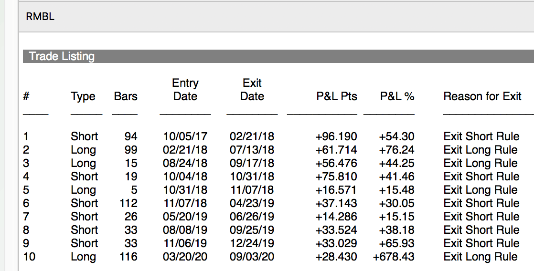The image size is (534, 271).
Task: Click the +15.48 percent value
Action: click(396, 189)
